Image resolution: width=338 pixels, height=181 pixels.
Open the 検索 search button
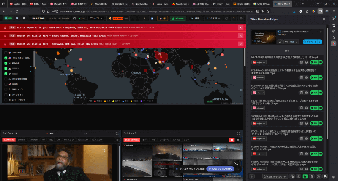(x=195, y=19)
